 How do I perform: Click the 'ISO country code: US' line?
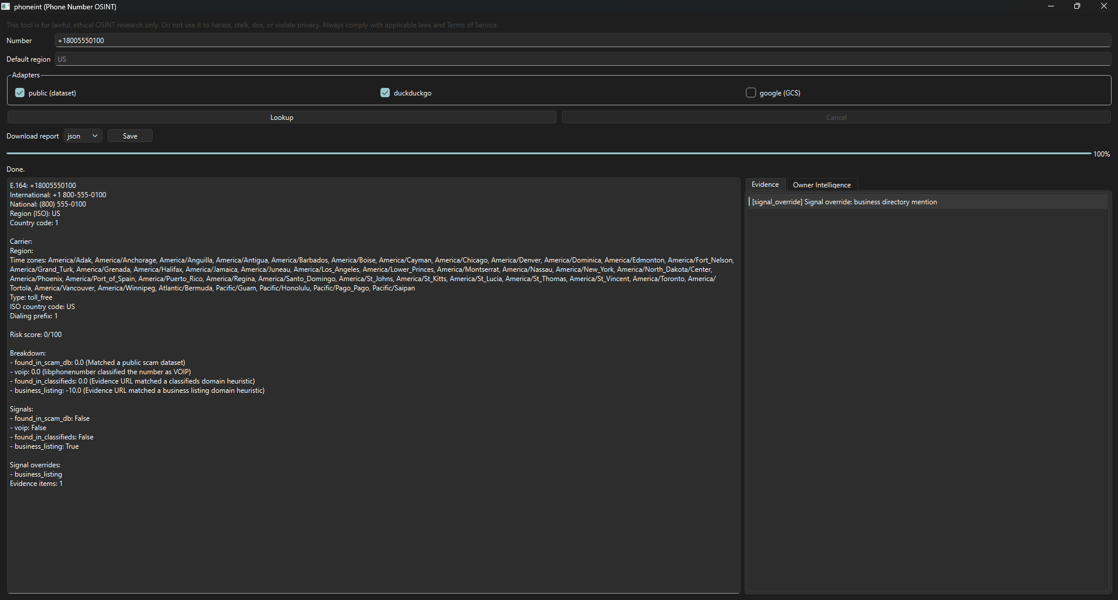click(42, 307)
